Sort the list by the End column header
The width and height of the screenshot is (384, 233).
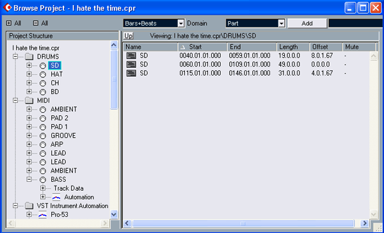pyautogui.click(x=252, y=47)
